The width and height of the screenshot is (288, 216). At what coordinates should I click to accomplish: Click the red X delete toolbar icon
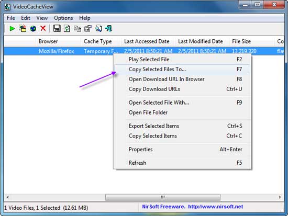43,28
